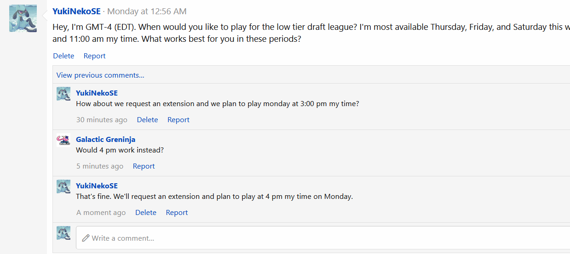Click avatar beside the "That's fine" comment
The height and width of the screenshot is (254, 570).
pos(63,186)
